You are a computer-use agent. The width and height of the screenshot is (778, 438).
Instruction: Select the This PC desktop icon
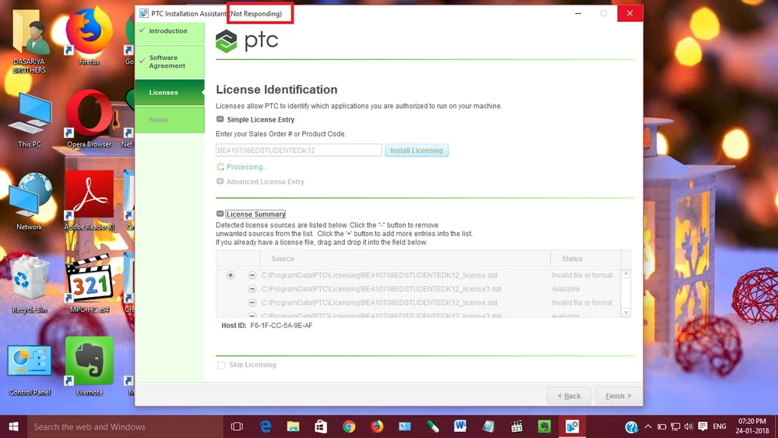click(30, 119)
